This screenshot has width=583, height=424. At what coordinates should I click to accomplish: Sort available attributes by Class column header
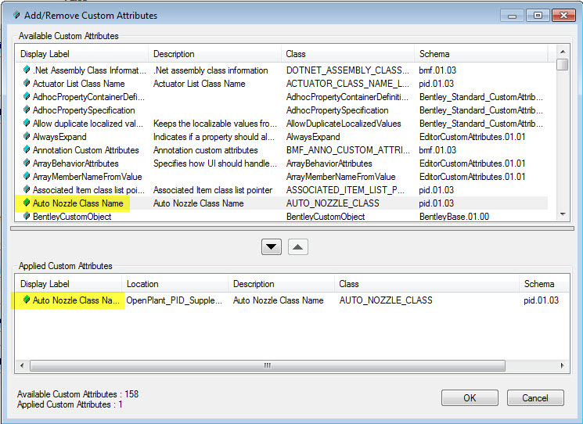tap(347, 54)
